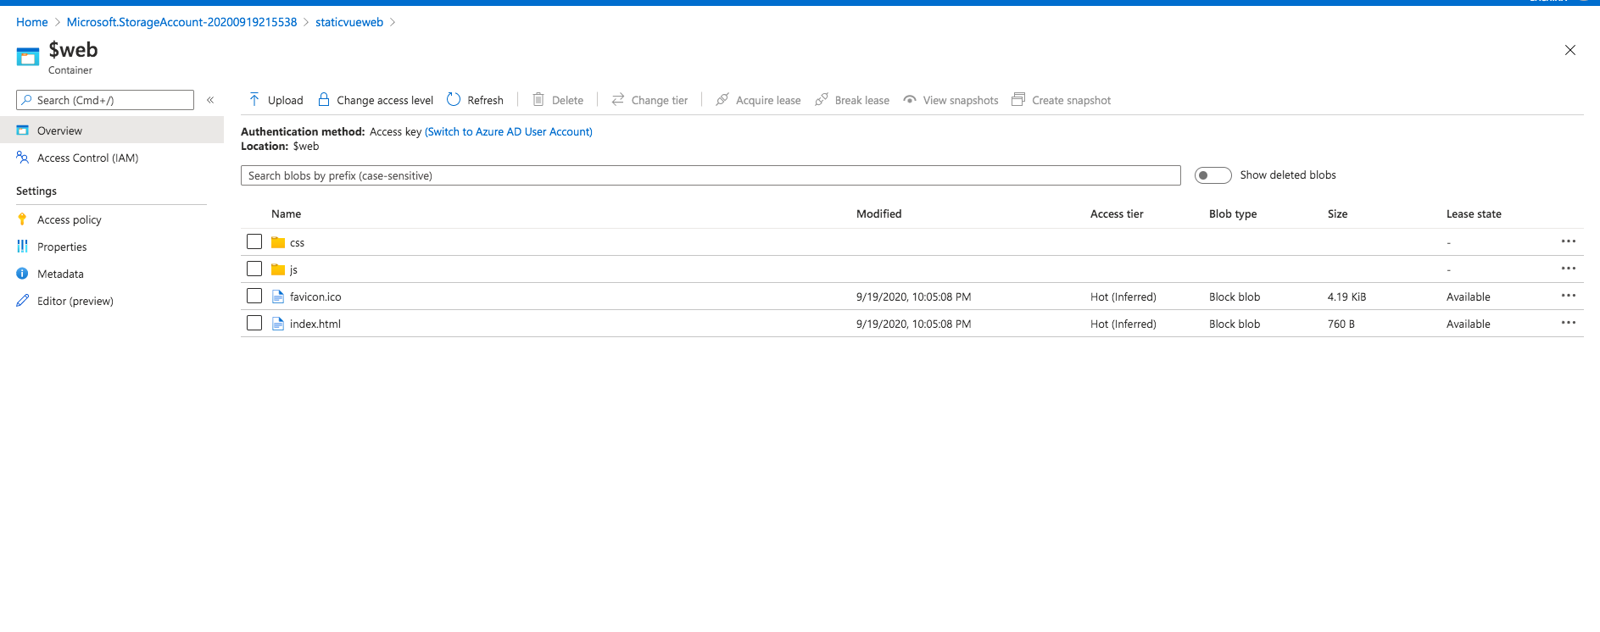Sort by Name column header
Viewport: 1600px width, 632px height.
(x=287, y=213)
